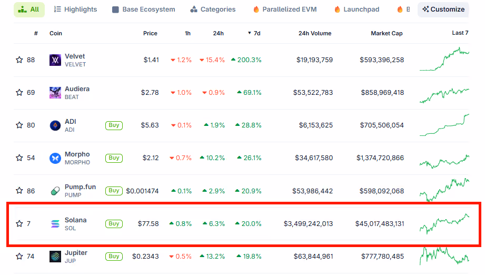Select the All tab
The width and height of the screenshot is (485, 275).
click(29, 9)
